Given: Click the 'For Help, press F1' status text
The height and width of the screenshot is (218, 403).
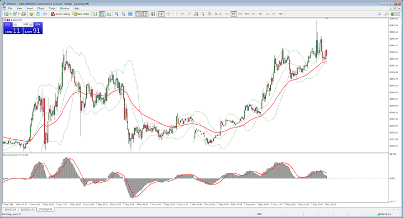Looking at the screenshot, I should (12, 214).
